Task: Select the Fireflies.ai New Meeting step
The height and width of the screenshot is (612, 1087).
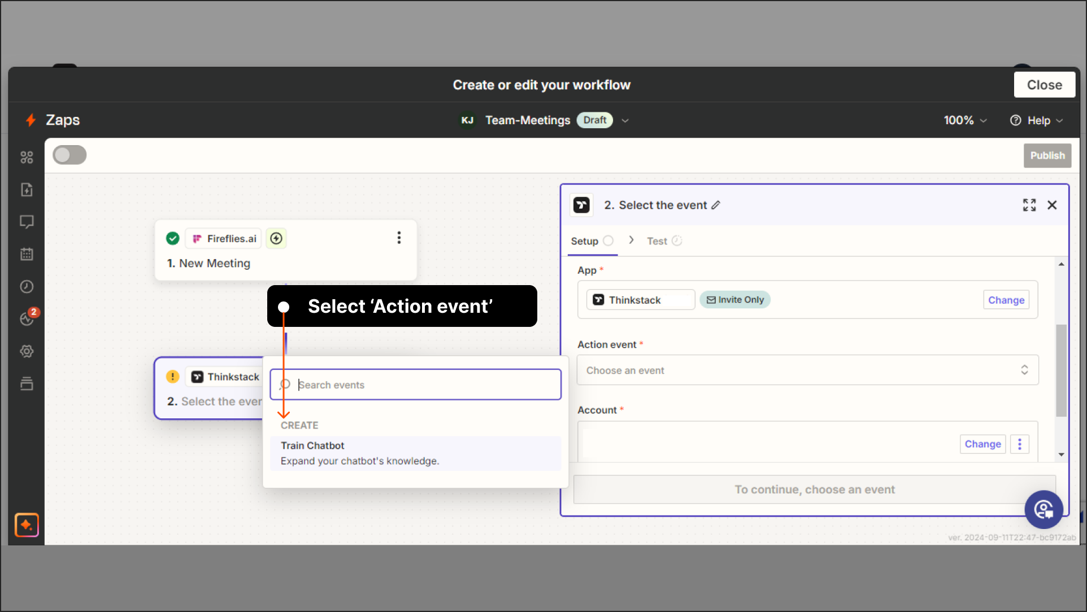Action: (285, 250)
